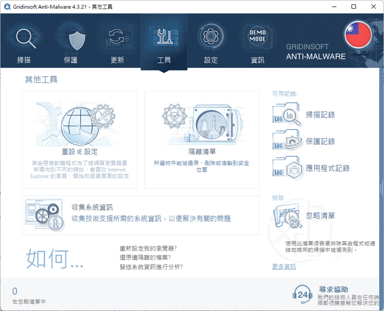
Task: Click the IE reset description paragraph
Action: click(x=80, y=170)
